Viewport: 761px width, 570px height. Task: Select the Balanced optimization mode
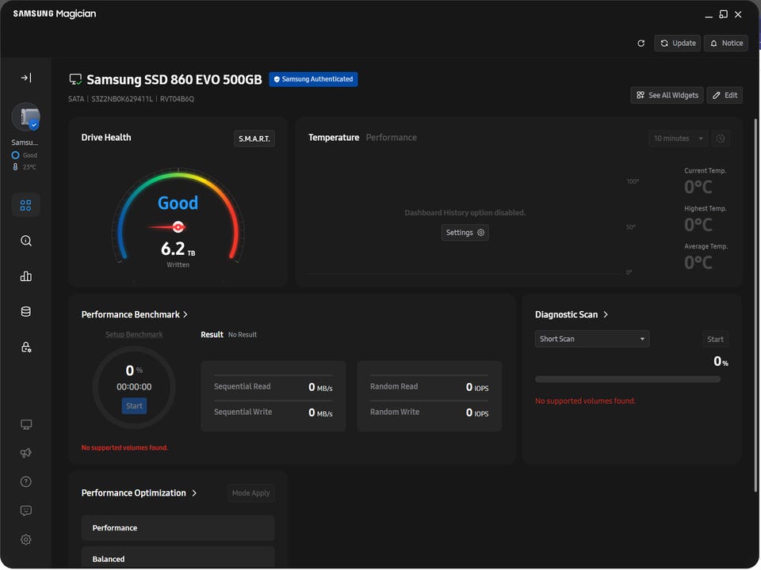(x=178, y=558)
